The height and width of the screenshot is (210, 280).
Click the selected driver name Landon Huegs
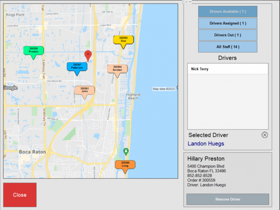coord(206,144)
